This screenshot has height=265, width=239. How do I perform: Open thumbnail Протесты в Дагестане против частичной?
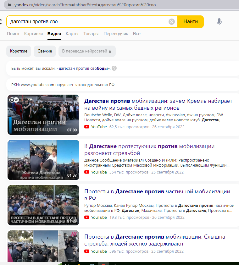point(43,205)
